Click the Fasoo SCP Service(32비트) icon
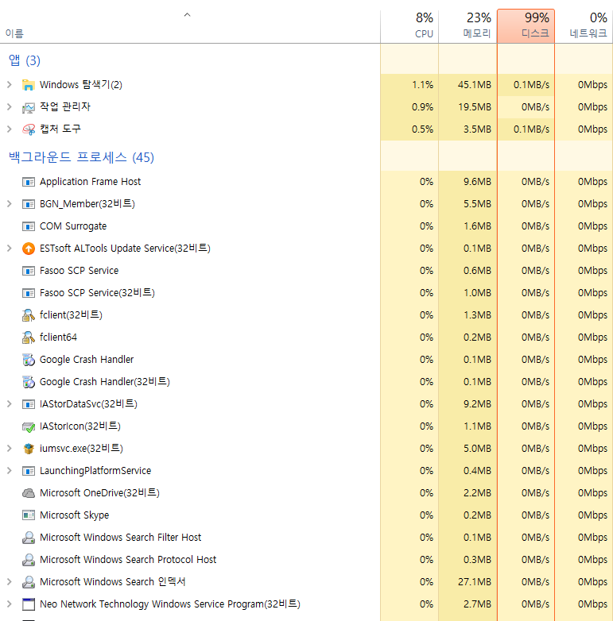The width and height of the screenshot is (613, 621). (x=28, y=293)
